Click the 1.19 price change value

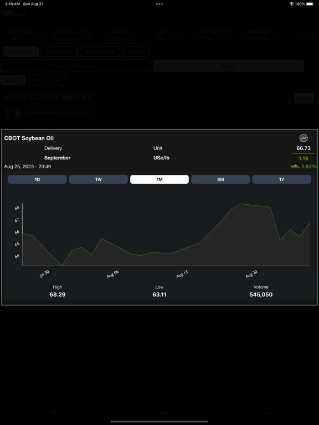coord(303,158)
